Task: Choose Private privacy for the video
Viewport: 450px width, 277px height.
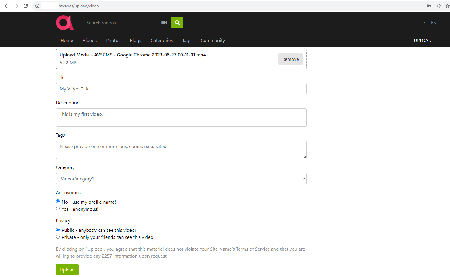Action: click(x=58, y=236)
